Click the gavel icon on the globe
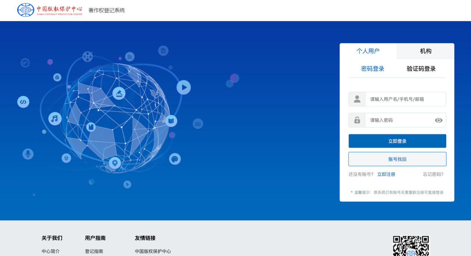 (119, 93)
